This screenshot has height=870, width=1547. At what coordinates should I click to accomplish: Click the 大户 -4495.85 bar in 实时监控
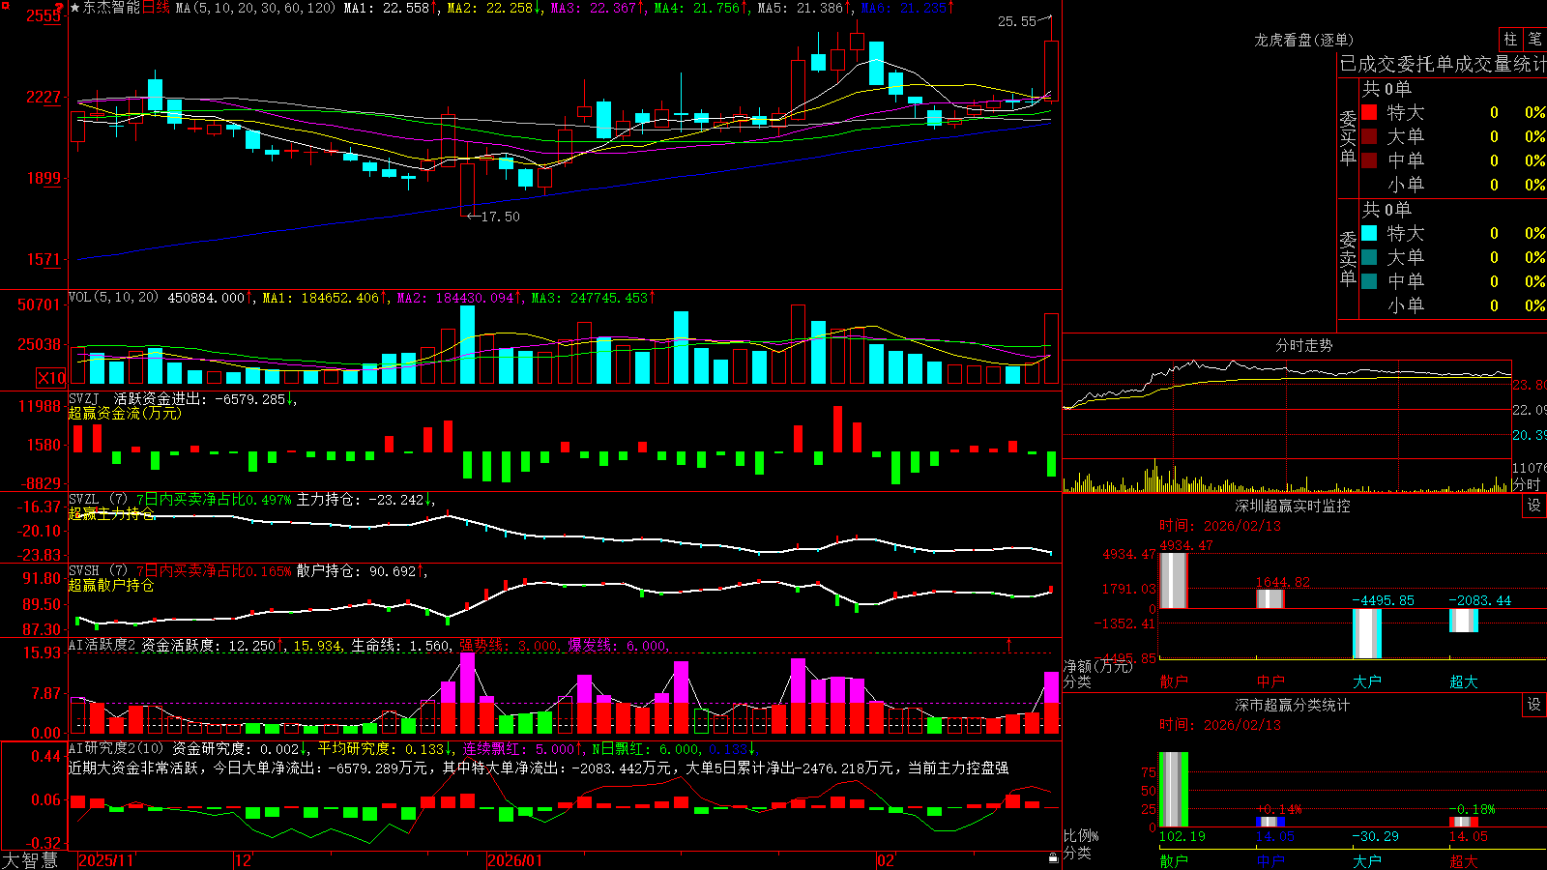(x=1367, y=633)
